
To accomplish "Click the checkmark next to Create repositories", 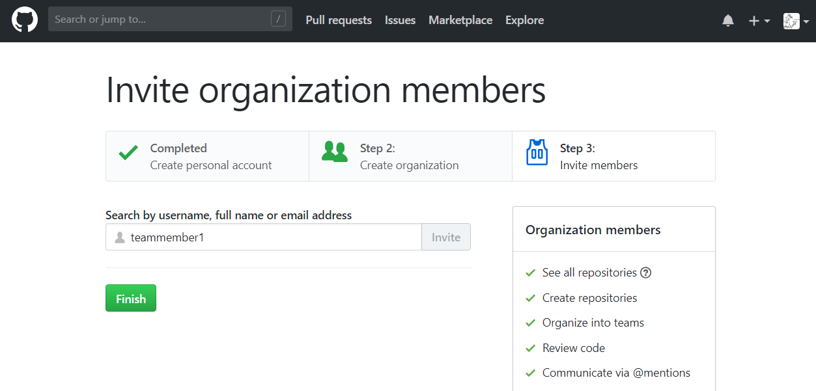I will (x=530, y=298).
